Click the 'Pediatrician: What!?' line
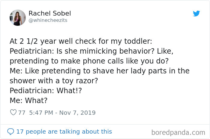210x139 pixels. pyautogui.click(x=46, y=90)
